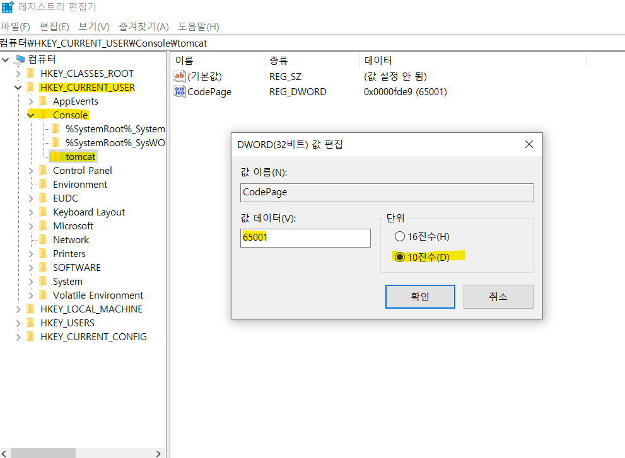Viewport: 625px width, 458px height.
Task: Close the DWORD edit dialog
Action: coord(529,144)
